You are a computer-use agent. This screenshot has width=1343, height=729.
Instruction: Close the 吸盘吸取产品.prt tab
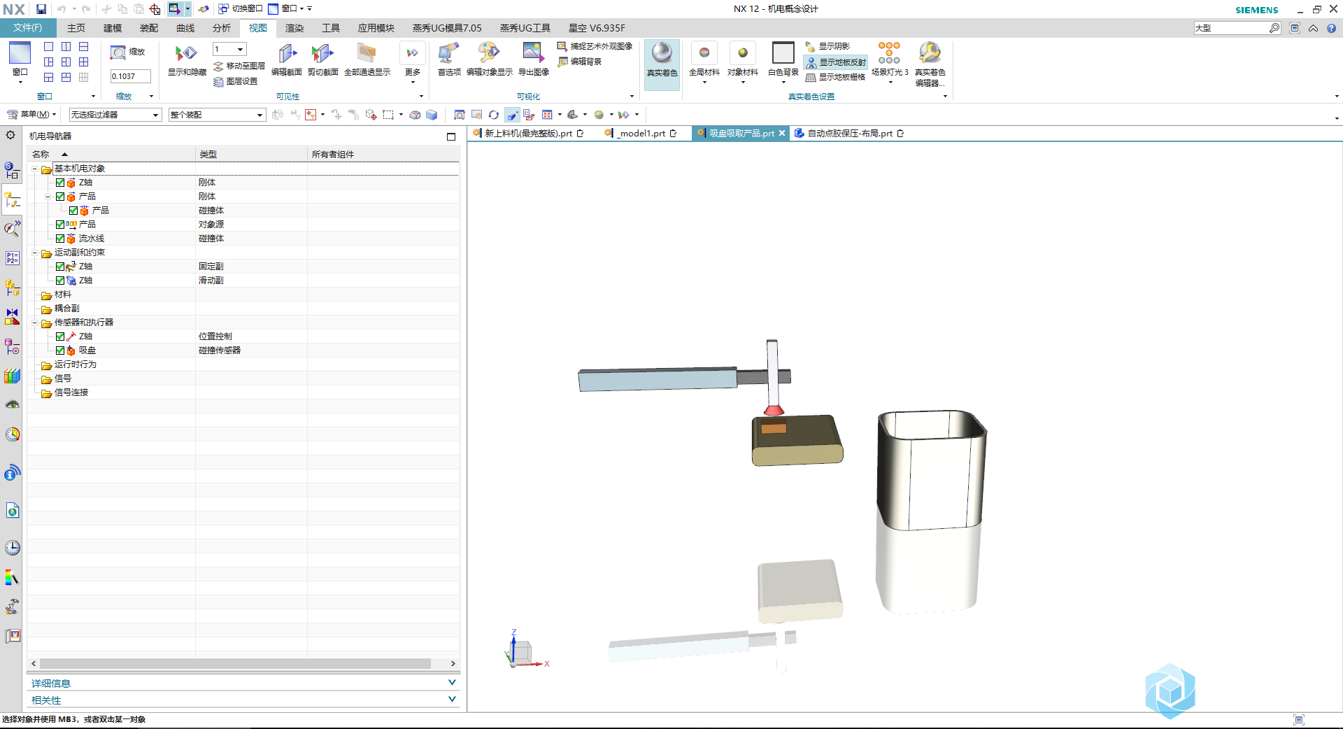pyautogui.click(x=782, y=133)
